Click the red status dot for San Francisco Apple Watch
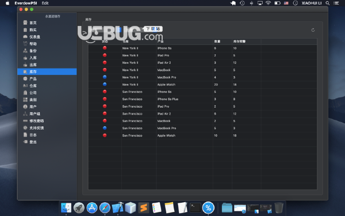 click(105, 135)
